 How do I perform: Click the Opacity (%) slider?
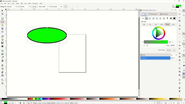155,58
